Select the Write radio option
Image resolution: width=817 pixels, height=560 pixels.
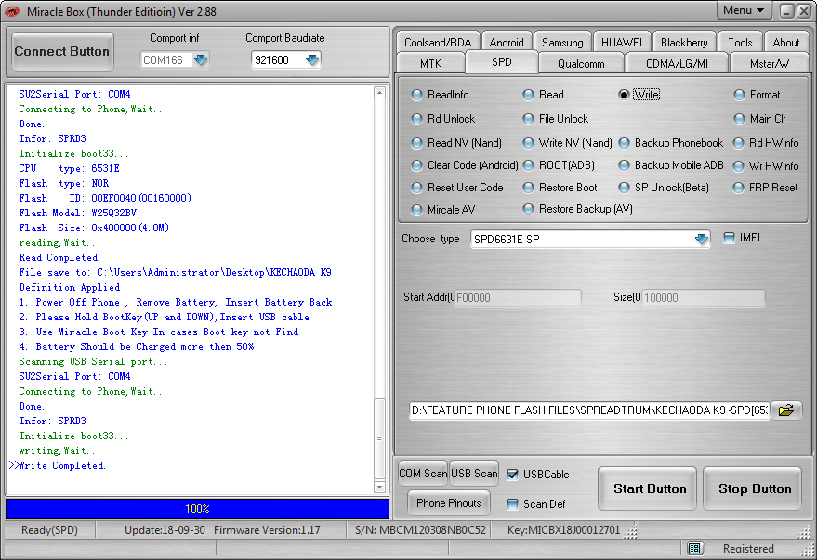pyautogui.click(x=624, y=95)
